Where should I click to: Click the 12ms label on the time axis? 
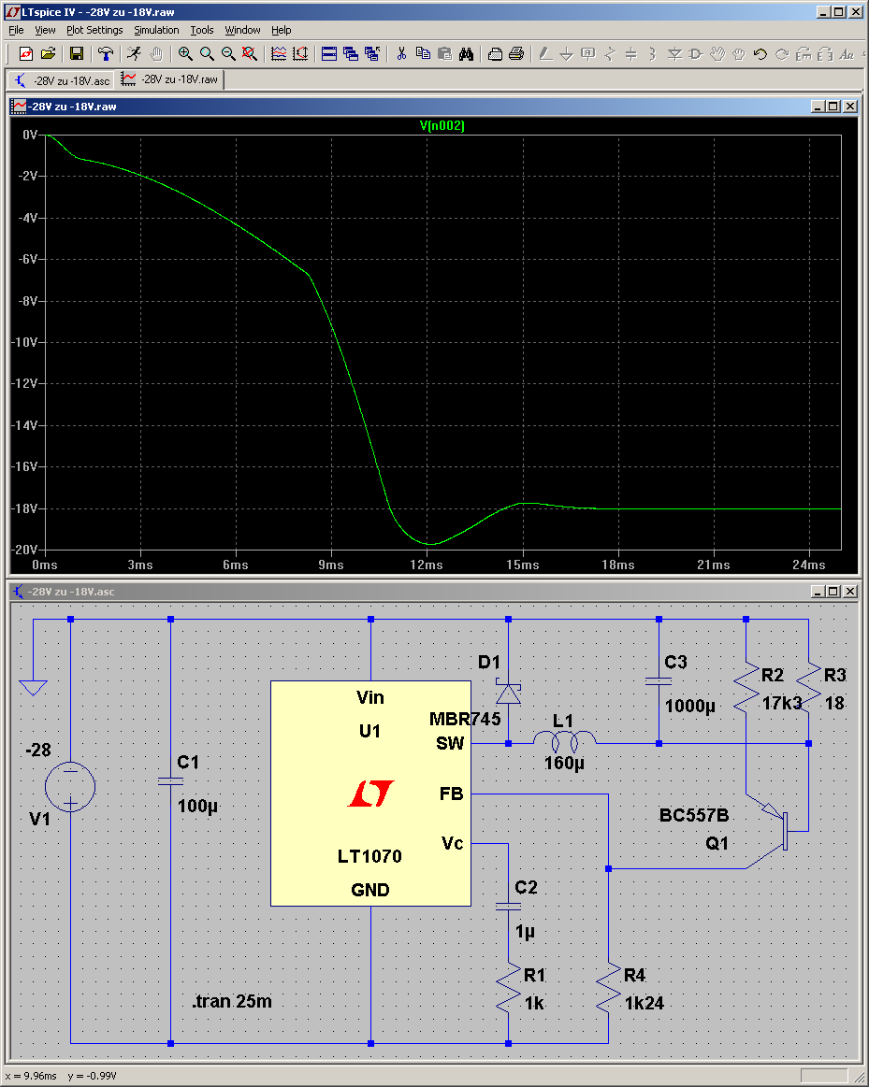[427, 565]
